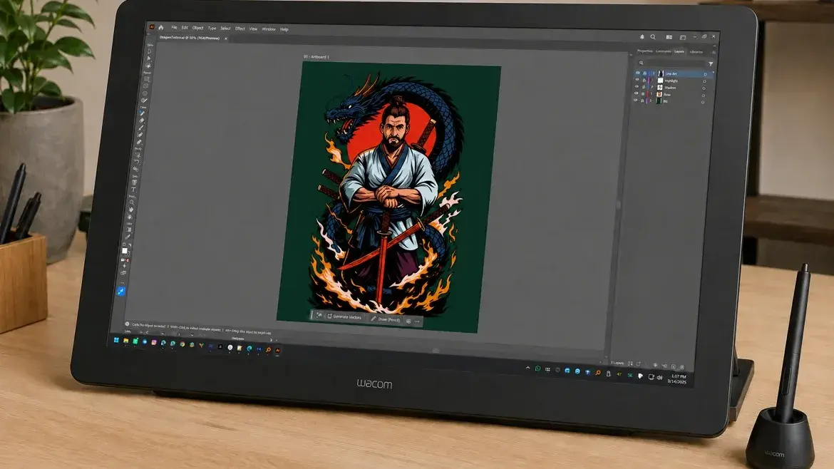
Task: Expand the Base layer
Action: tap(652, 94)
